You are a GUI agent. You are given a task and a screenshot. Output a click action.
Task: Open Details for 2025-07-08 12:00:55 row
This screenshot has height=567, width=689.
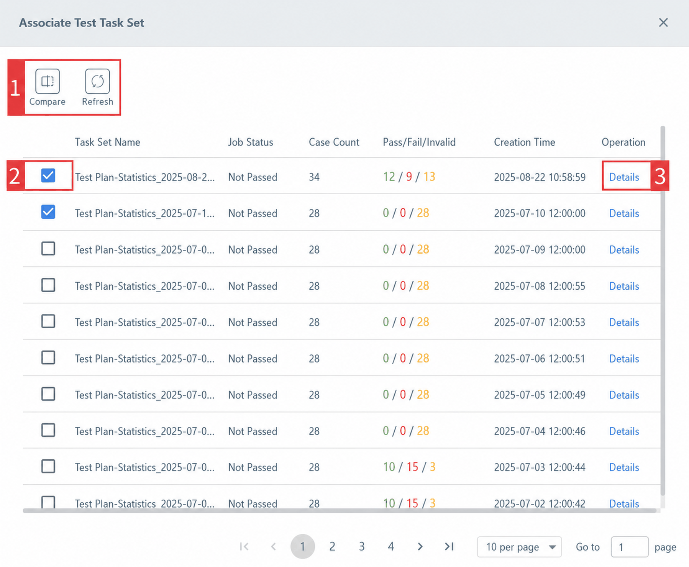(x=624, y=286)
